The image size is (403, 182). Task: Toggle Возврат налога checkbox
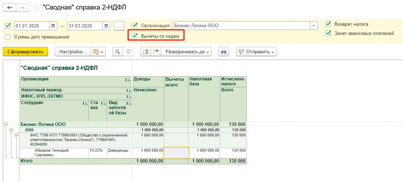pyautogui.click(x=328, y=24)
